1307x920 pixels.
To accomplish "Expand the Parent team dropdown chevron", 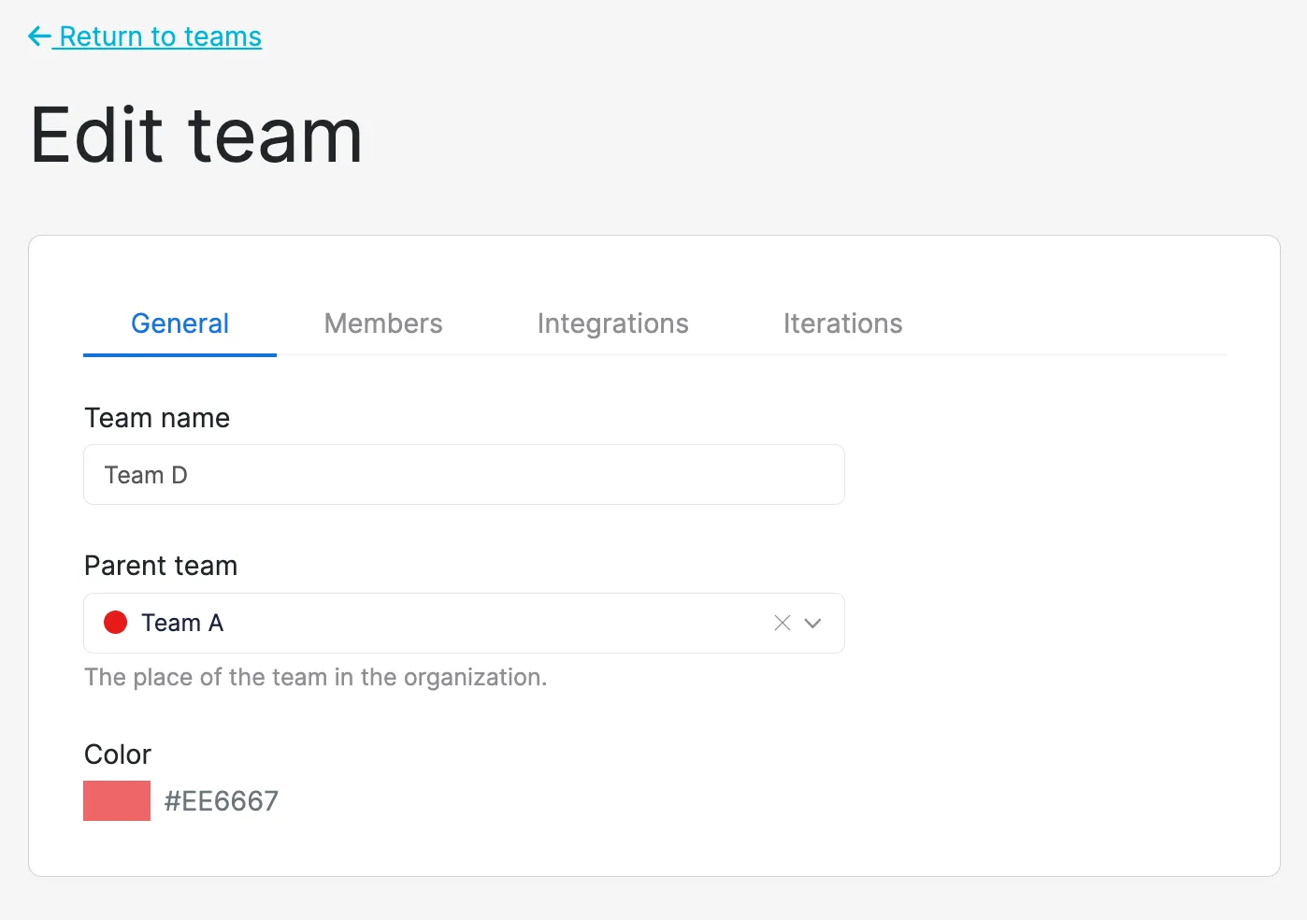I will coord(813,623).
